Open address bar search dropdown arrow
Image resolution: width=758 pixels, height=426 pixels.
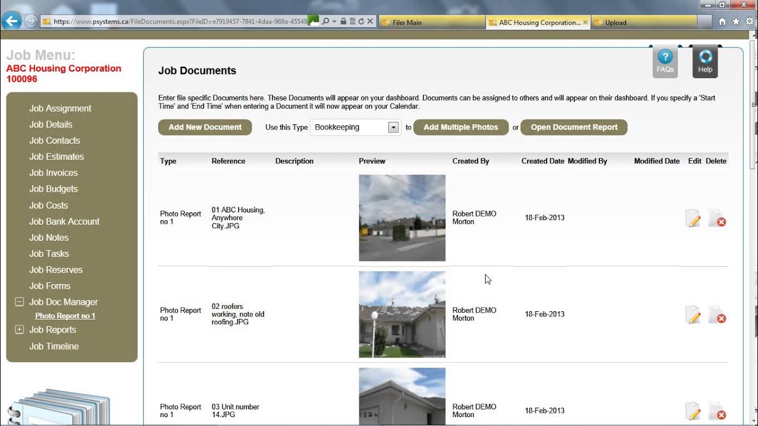click(334, 21)
